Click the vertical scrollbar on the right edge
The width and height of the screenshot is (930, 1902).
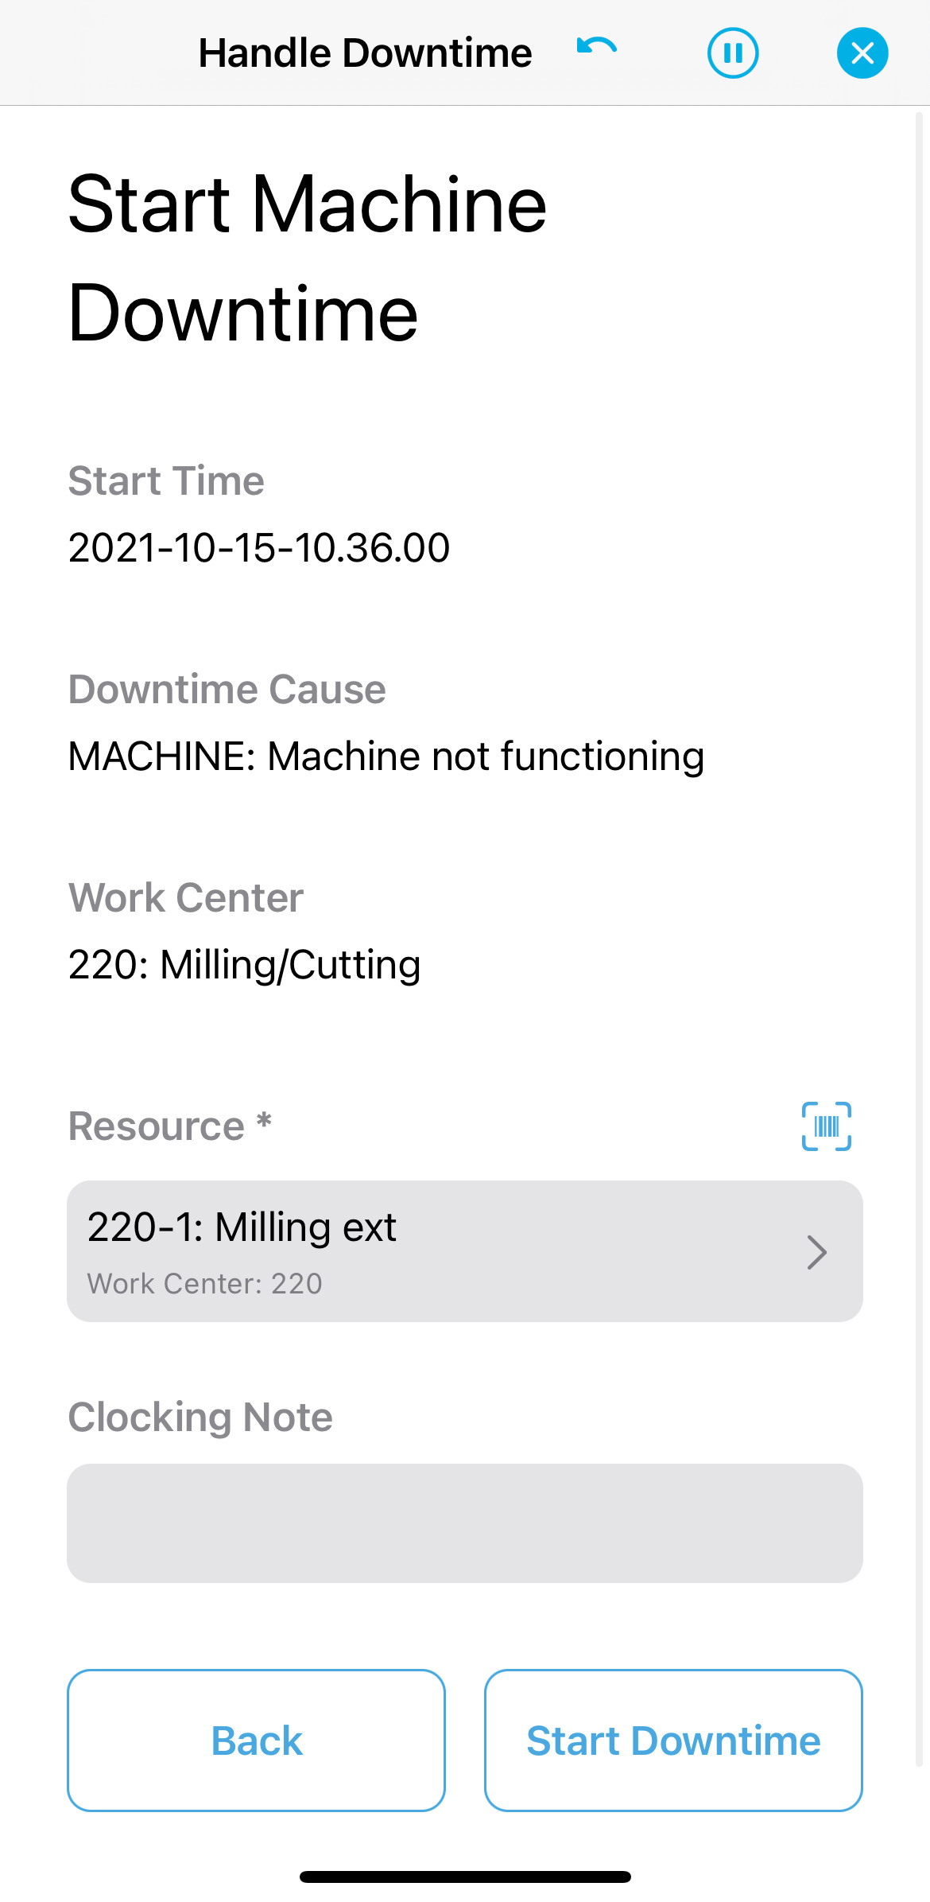919,939
